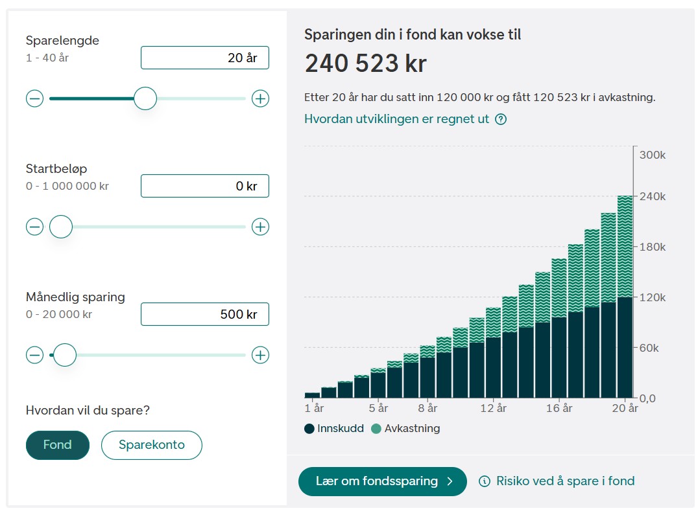Click plus icon under Startbeløp
Screen dimensions: 698x513
pyautogui.click(x=260, y=227)
